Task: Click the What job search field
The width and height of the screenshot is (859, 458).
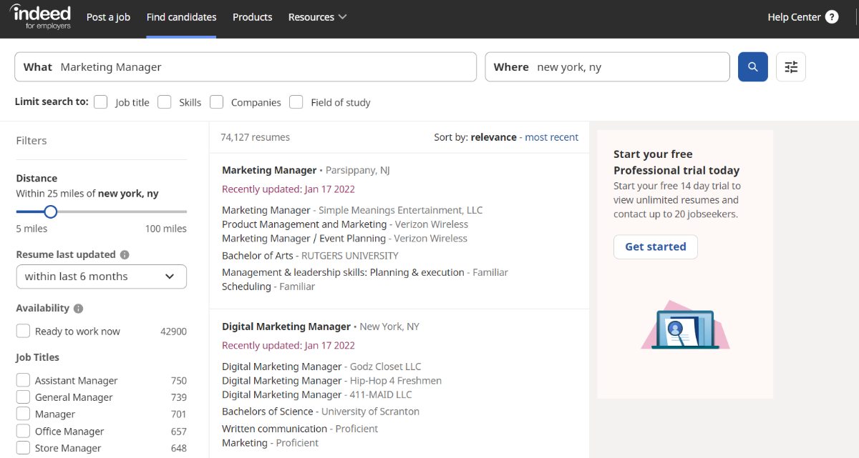Action: click(x=246, y=67)
